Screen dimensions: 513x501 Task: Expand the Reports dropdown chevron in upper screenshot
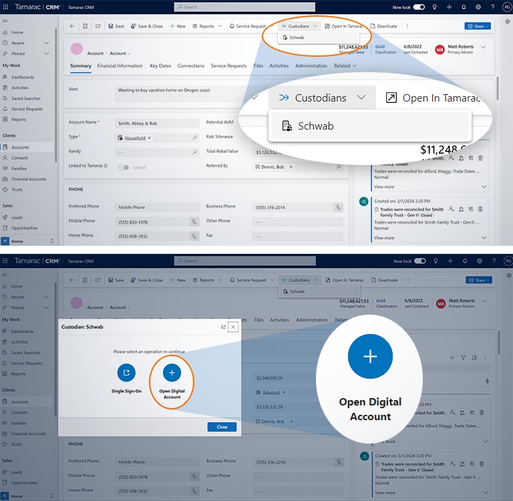(x=220, y=26)
